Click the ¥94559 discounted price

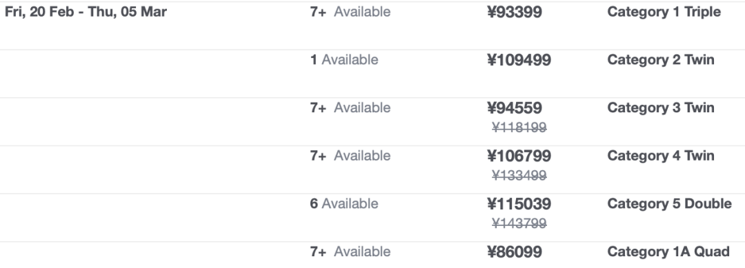click(515, 107)
